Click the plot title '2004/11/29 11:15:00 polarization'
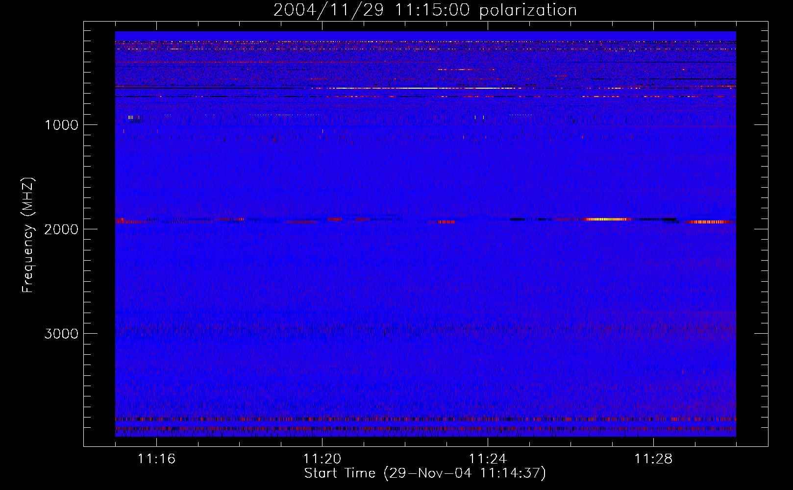The width and height of the screenshot is (793, 490). [425, 10]
